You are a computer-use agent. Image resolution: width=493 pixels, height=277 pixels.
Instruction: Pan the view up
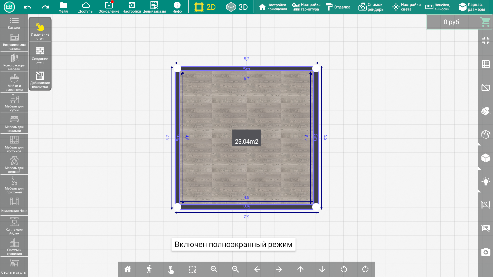point(300,269)
